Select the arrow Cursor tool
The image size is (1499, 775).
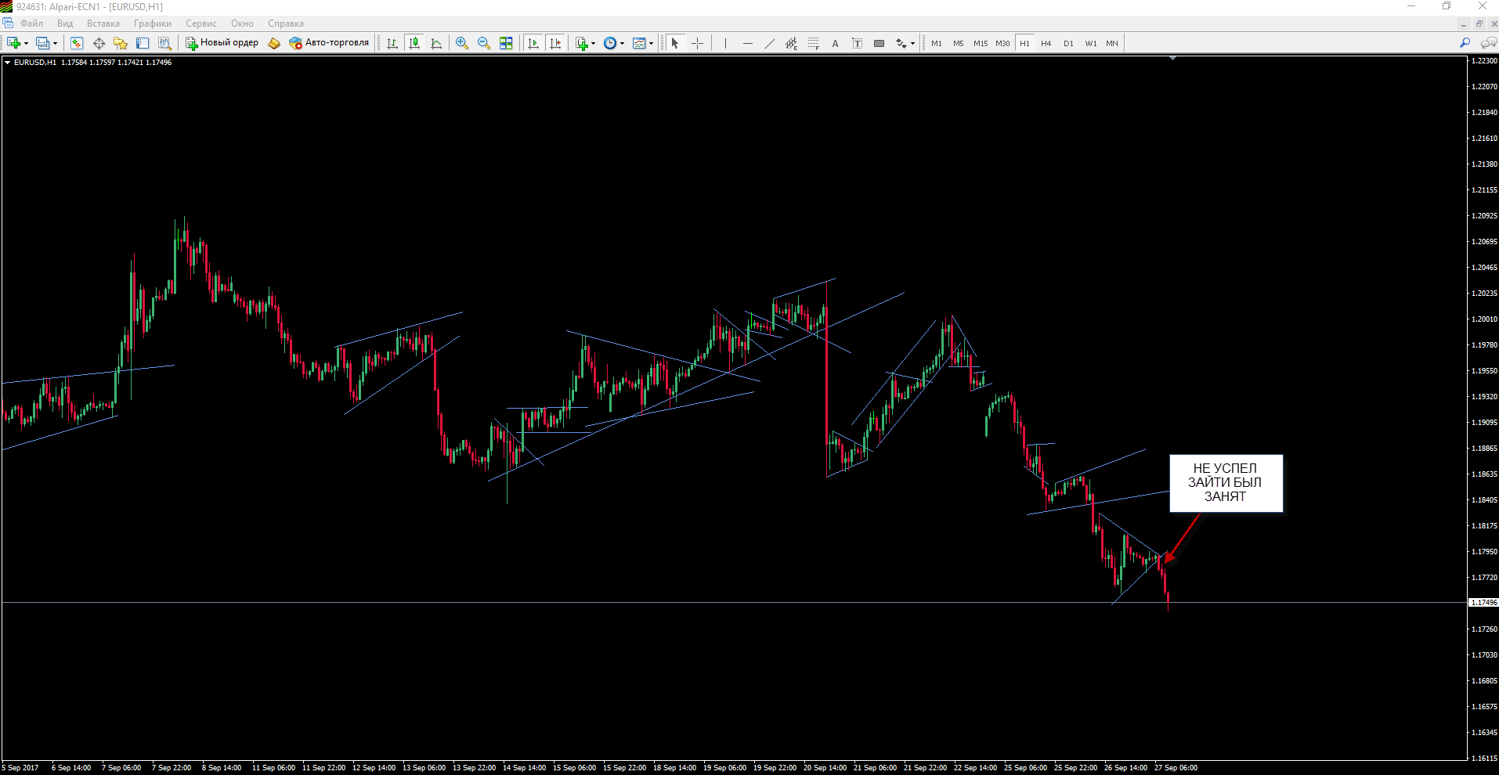click(675, 43)
